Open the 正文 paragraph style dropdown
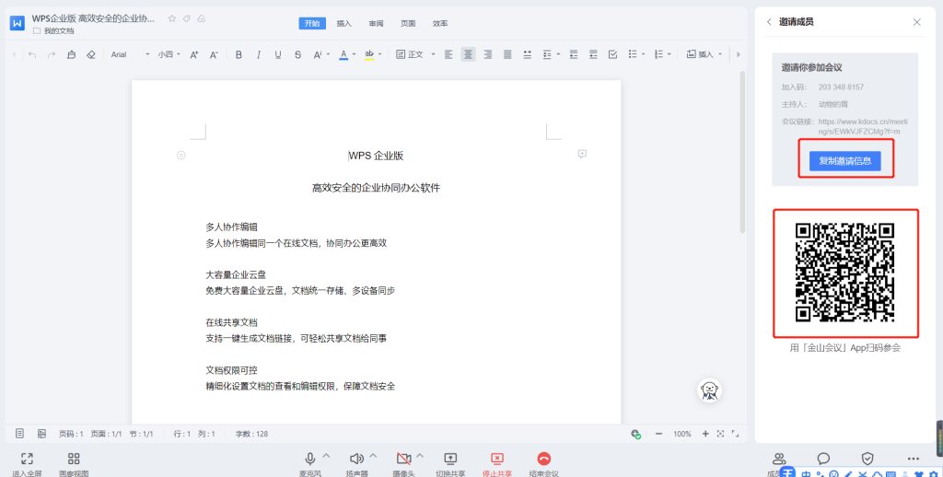 click(415, 54)
